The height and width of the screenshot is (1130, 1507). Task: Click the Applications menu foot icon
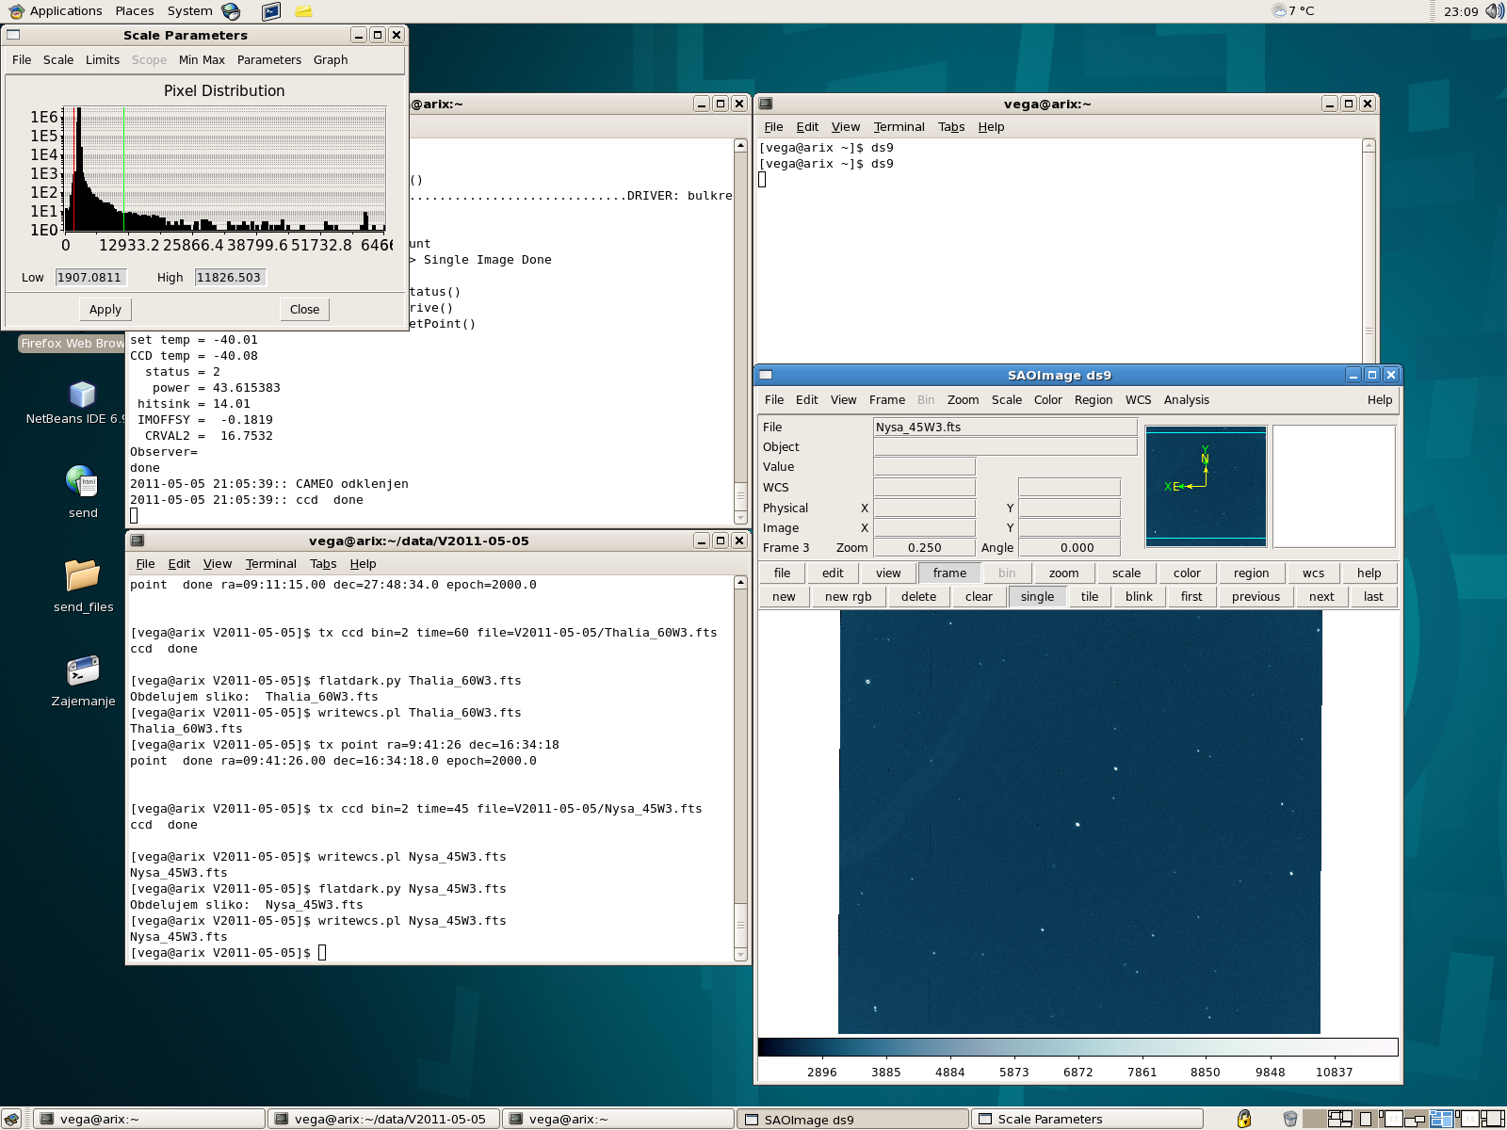(x=16, y=11)
